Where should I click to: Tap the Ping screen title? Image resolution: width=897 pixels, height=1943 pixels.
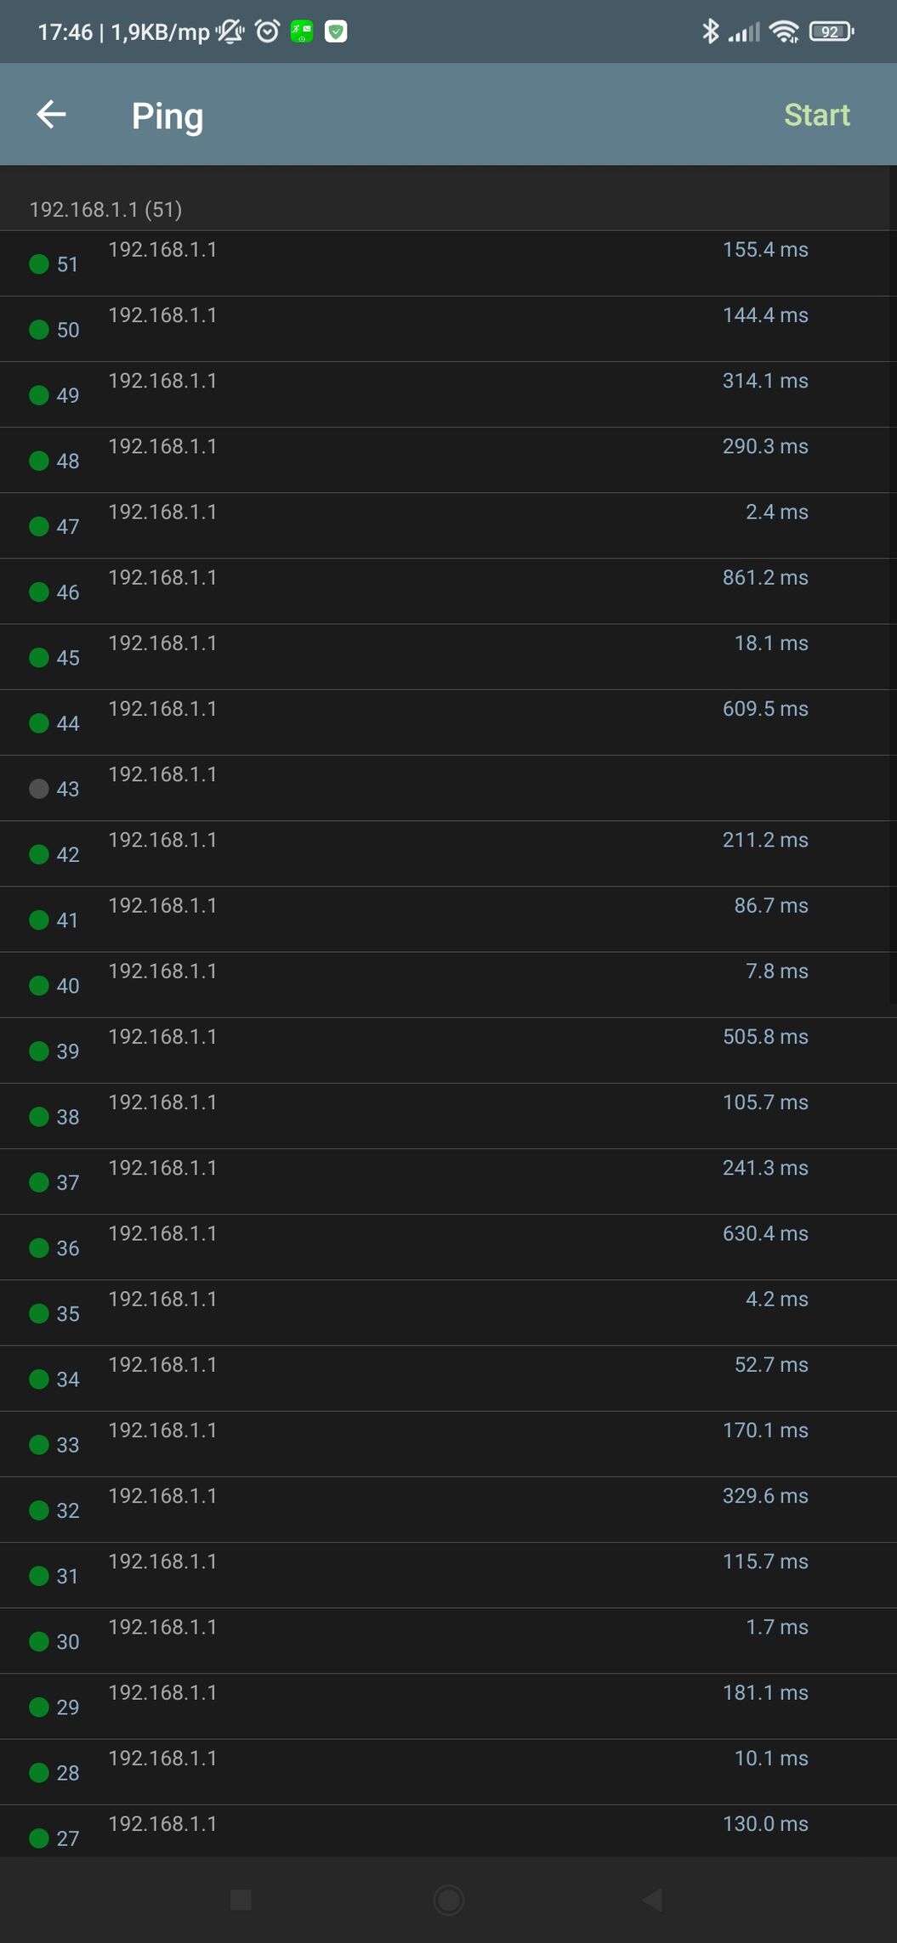[x=167, y=116]
